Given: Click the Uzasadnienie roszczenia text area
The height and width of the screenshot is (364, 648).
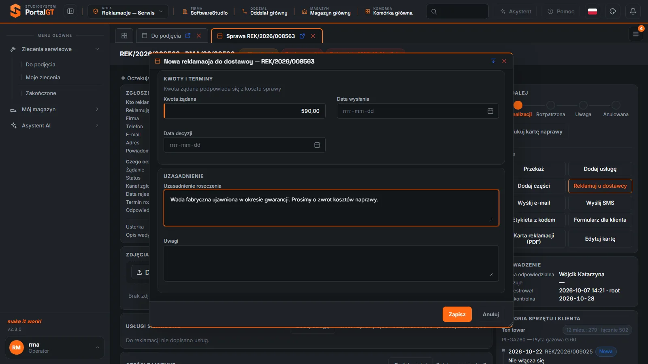Looking at the screenshot, I should coord(331,208).
